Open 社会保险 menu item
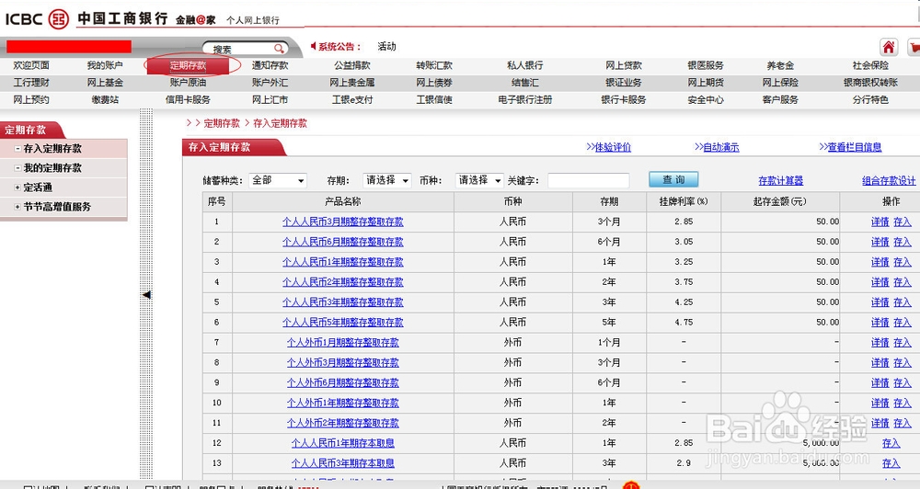This screenshot has height=489, width=920. 870,65
